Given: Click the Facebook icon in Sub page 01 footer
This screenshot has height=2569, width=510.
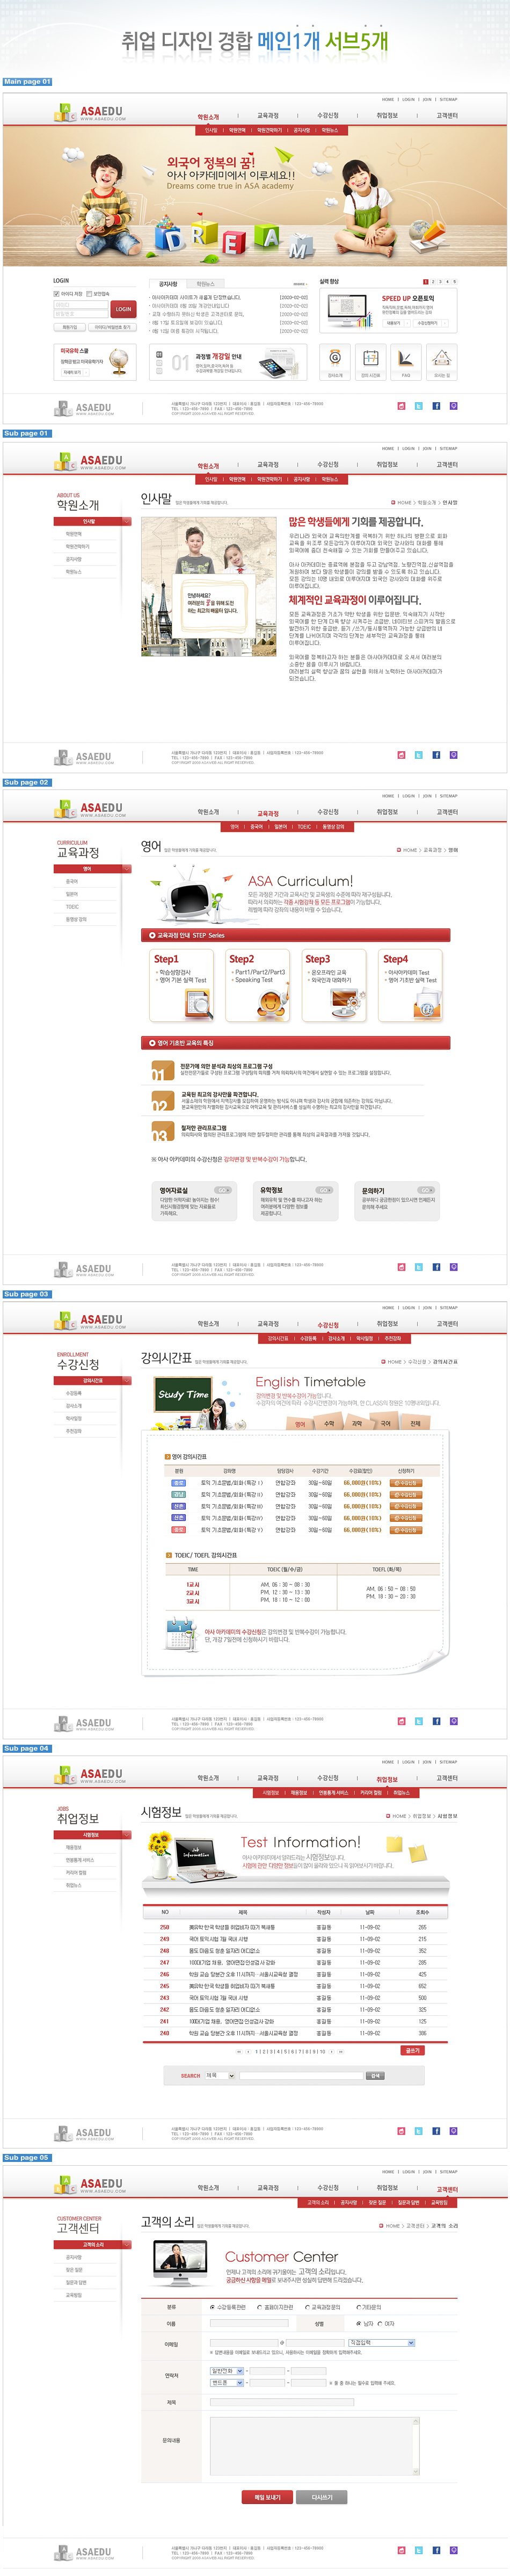Looking at the screenshot, I should 436,755.
